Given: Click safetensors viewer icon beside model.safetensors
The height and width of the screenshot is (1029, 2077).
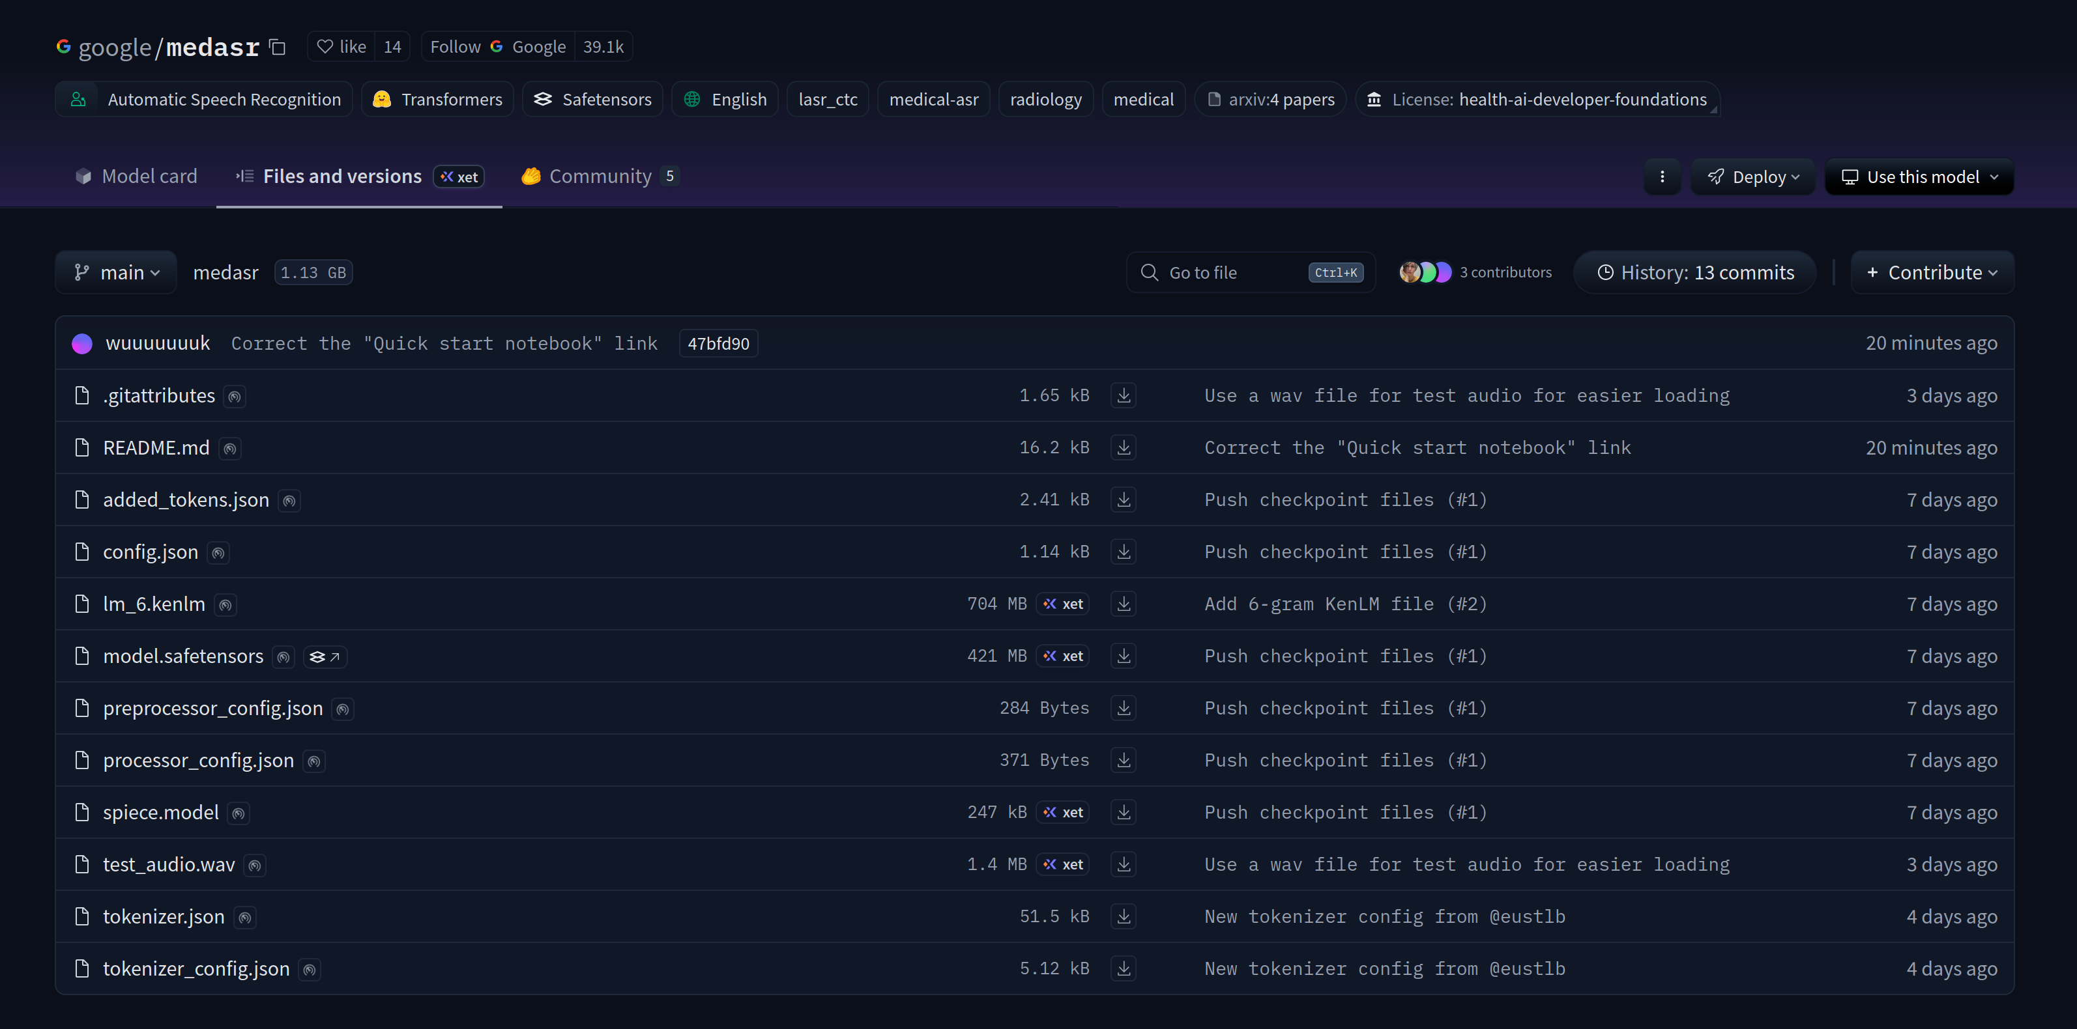Looking at the screenshot, I should (x=325, y=656).
